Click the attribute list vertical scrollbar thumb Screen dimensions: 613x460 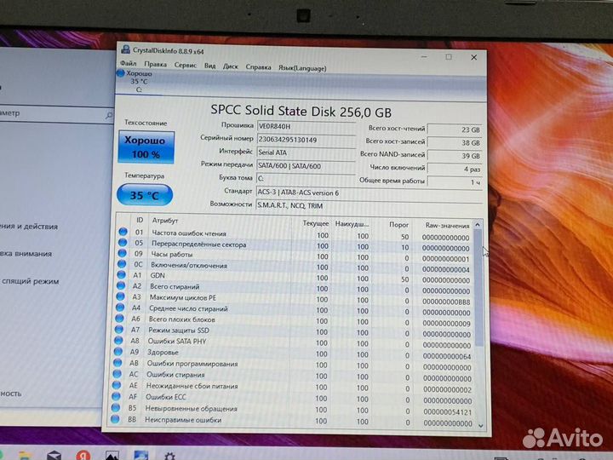478,288
